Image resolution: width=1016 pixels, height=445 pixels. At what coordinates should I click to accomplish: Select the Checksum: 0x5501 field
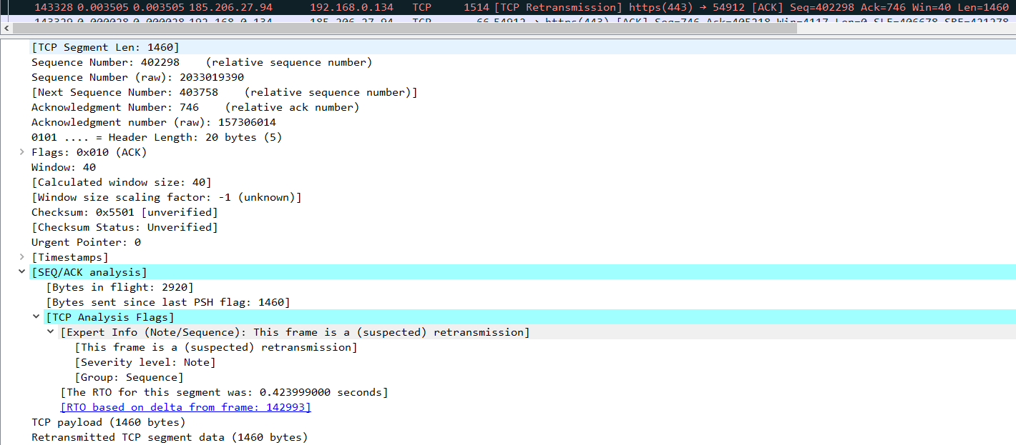pos(124,212)
